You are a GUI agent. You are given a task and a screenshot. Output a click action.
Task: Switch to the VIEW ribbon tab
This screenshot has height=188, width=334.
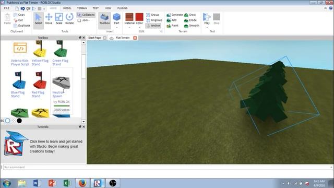click(x=108, y=8)
